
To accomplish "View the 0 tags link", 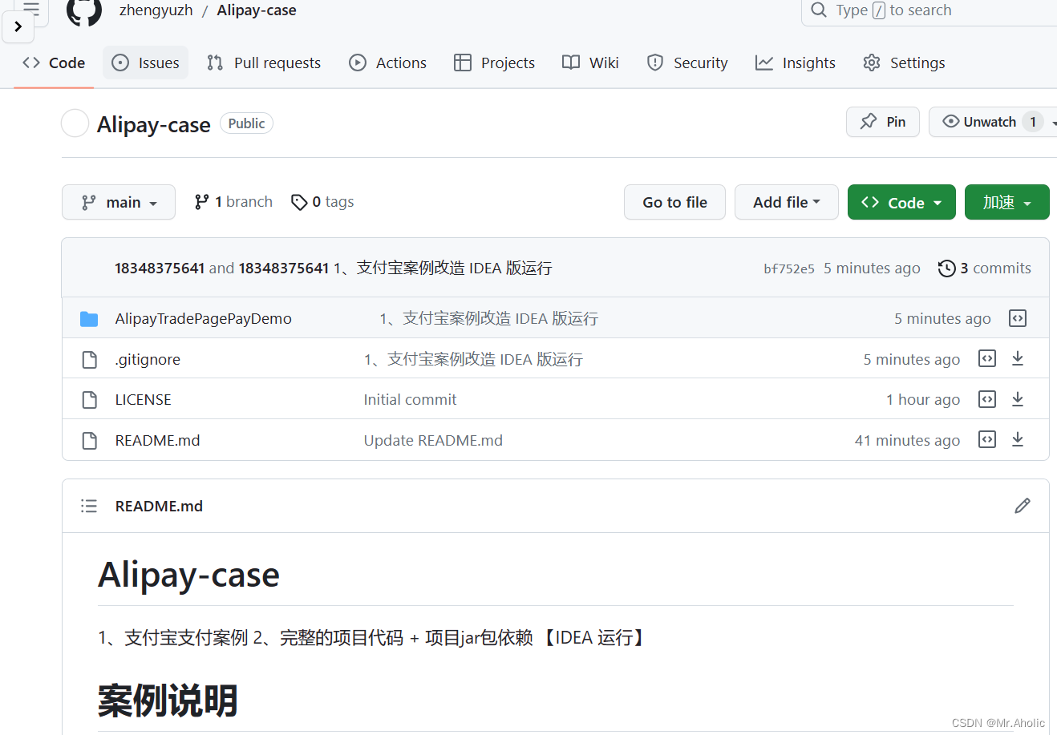I will coord(322,202).
